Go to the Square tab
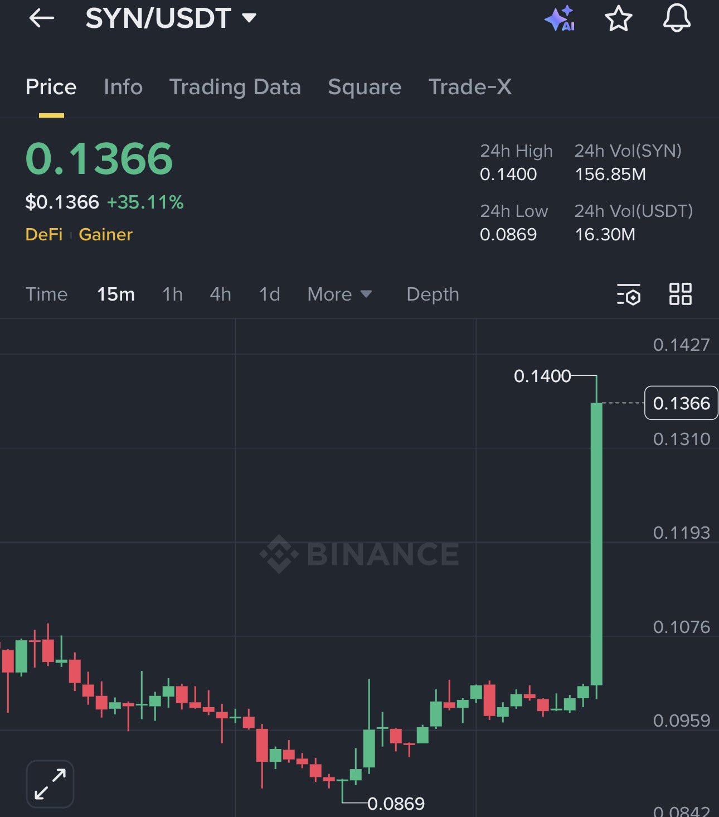The image size is (719, 817). (365, 87)
